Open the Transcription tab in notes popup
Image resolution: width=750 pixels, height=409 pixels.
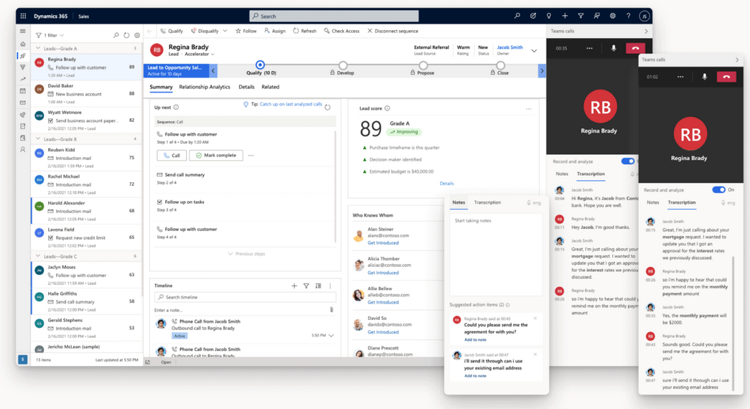pyautogui.click(x=487, y=202)
